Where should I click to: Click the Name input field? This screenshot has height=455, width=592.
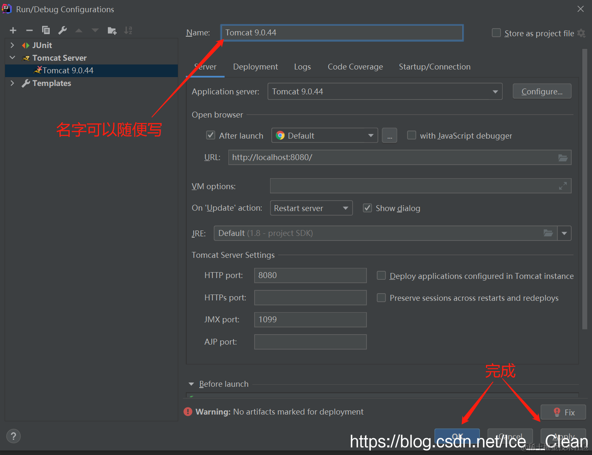[x=342, y=32]
